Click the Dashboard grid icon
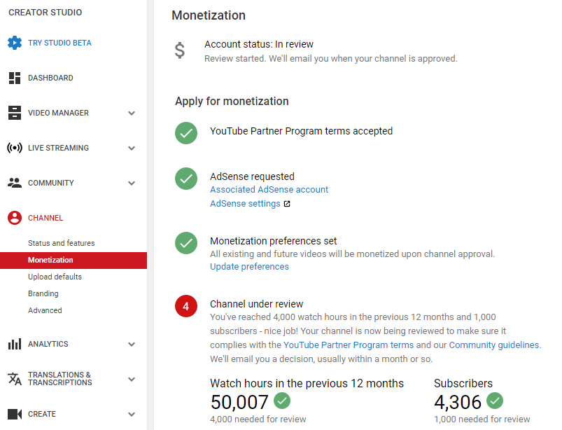Image resolution: width=562 pixels, height=430 pixels. tap(15, 78)
